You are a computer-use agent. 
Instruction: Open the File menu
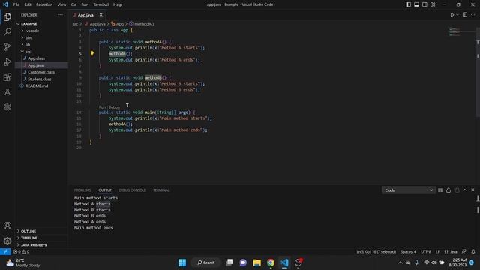click(x=16, y=4)
